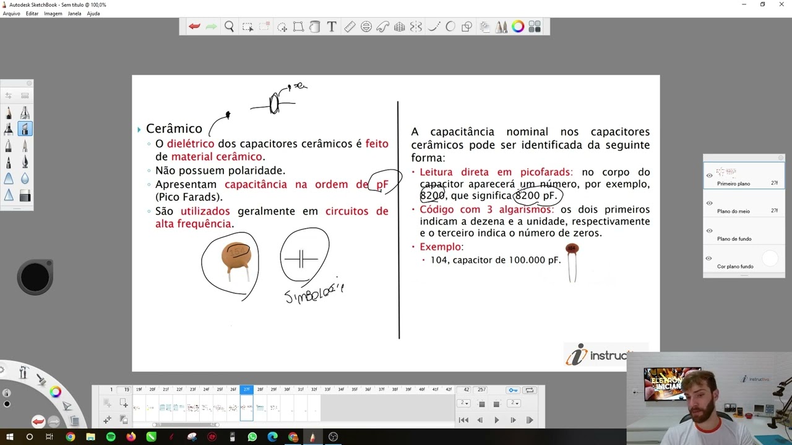Step to the previous frame
Screen dimensions: 792x445
tap(480, 420)
